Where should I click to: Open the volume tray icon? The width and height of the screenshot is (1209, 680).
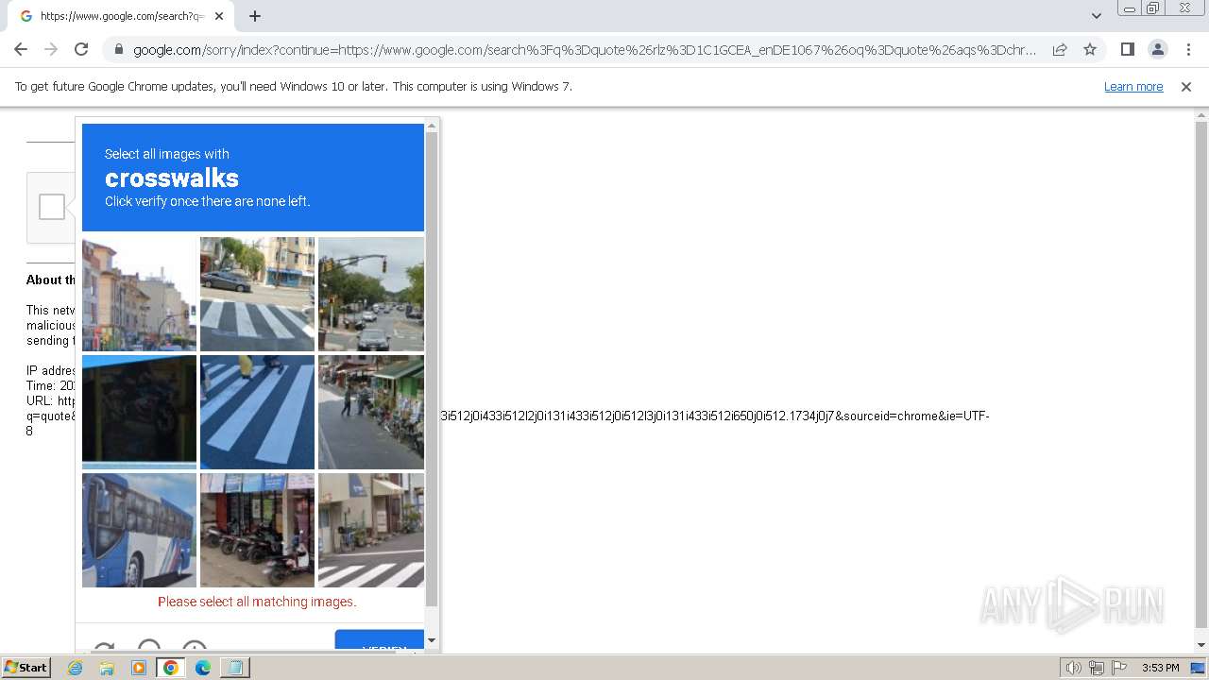(x=1073, y=668)
